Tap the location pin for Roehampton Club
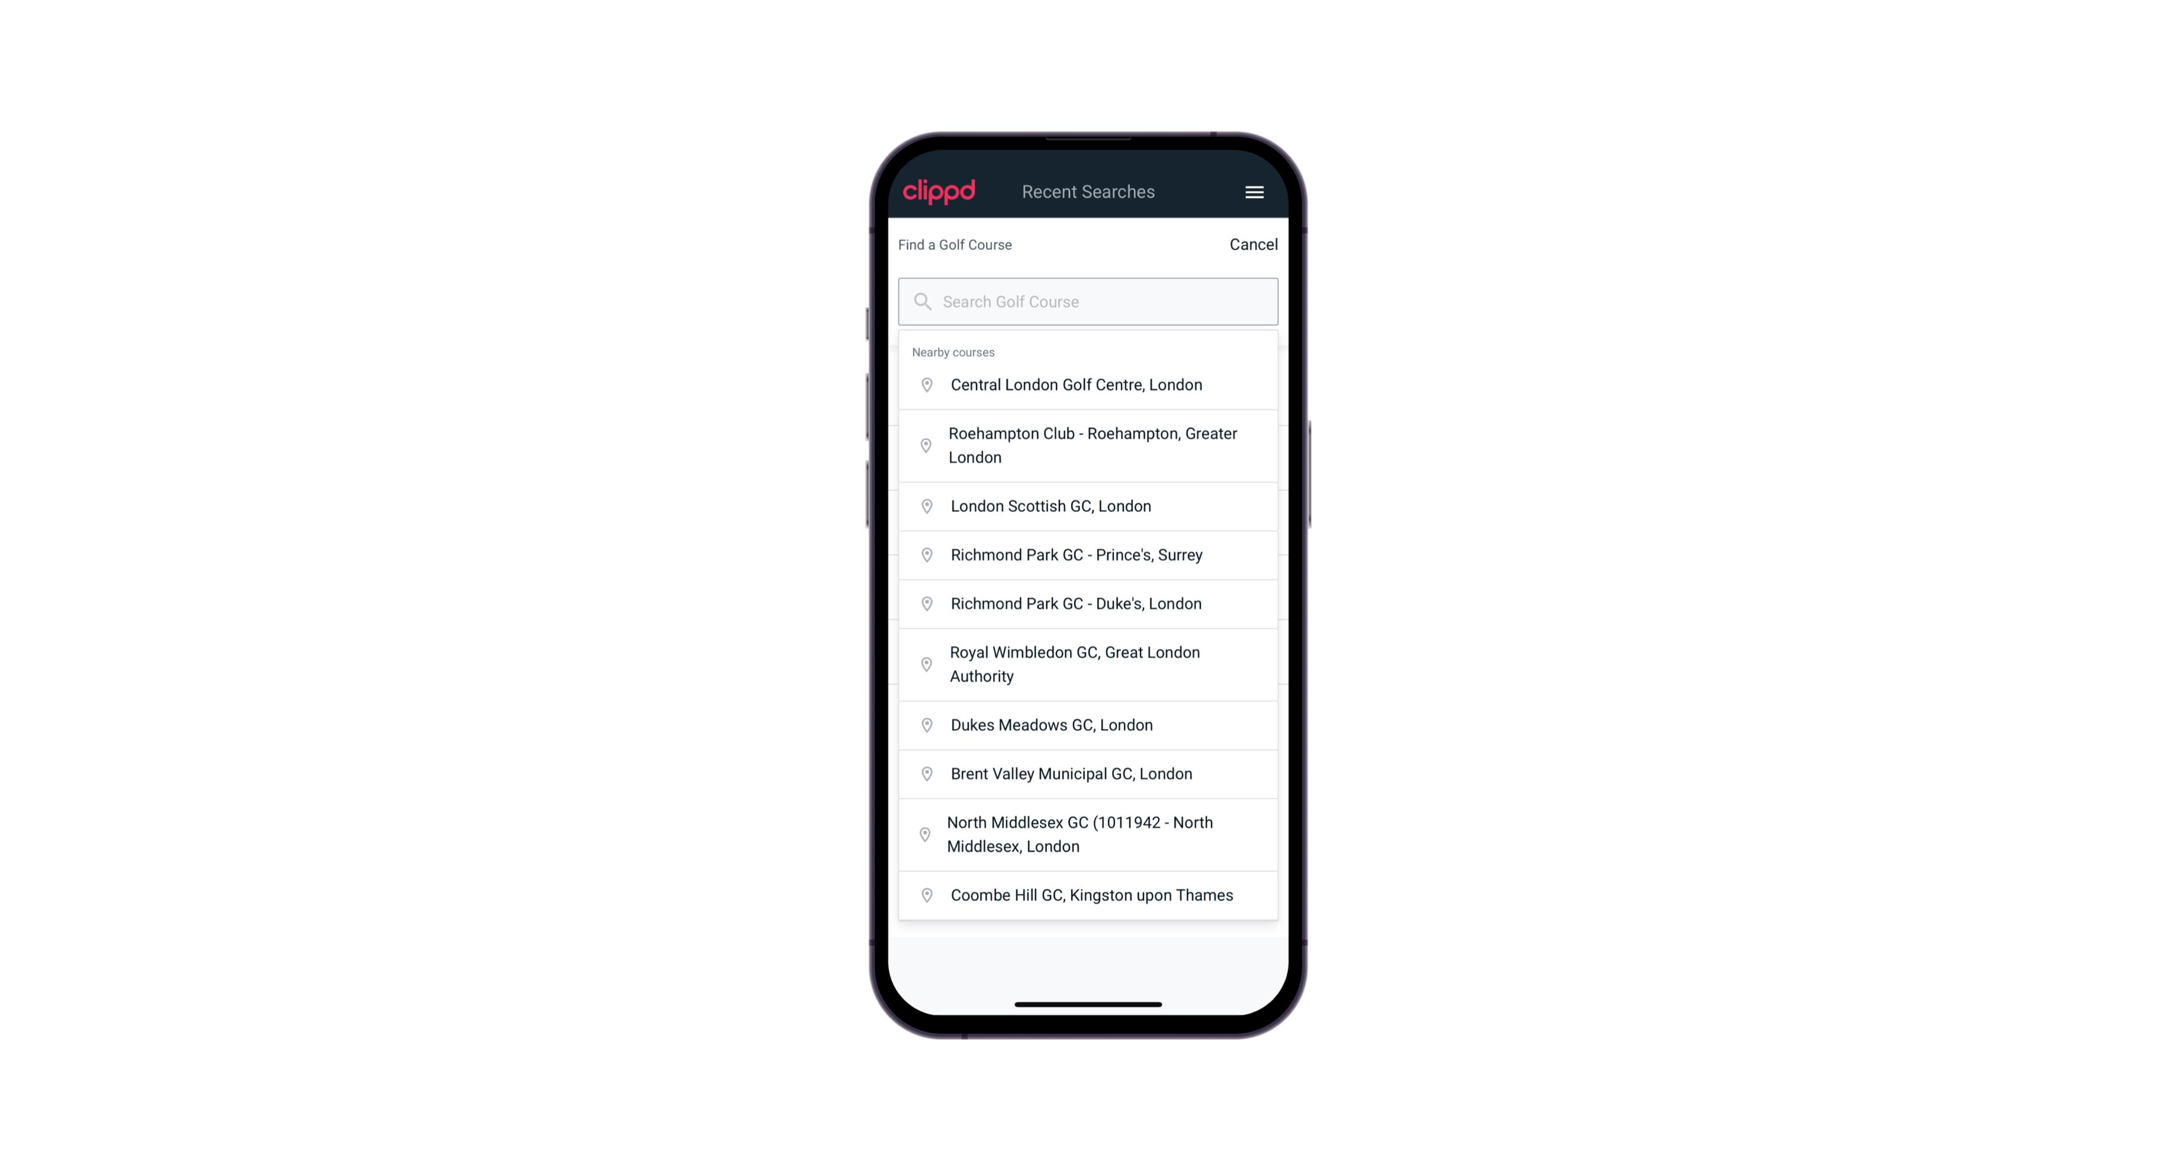 click(x=924, y=446)
